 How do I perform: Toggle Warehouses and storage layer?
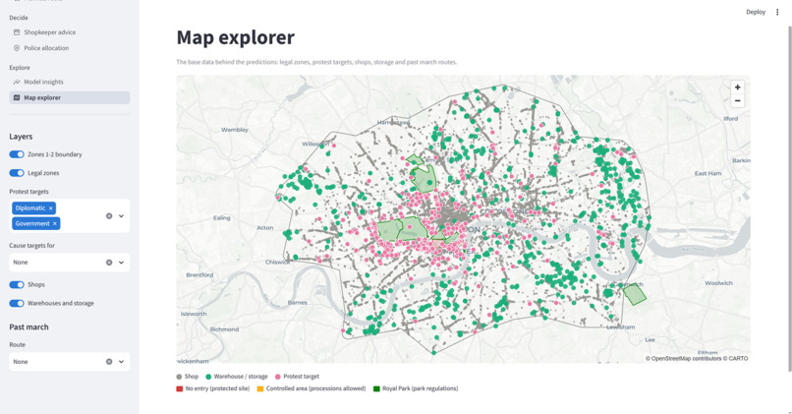pyautogui.click(x=17, y=303)
